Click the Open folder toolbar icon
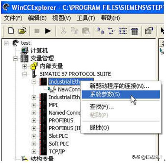 [22, 31]
